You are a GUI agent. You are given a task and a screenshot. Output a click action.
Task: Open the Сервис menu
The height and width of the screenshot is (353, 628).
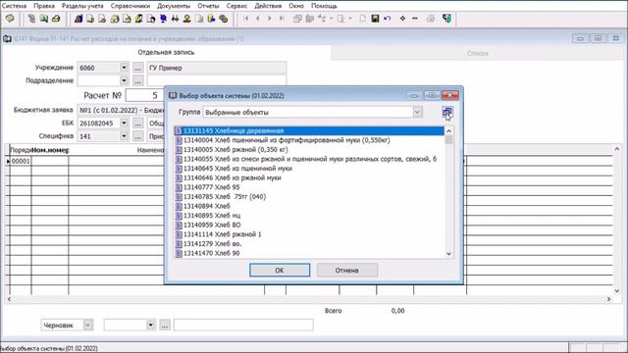(x=236, y=6)
